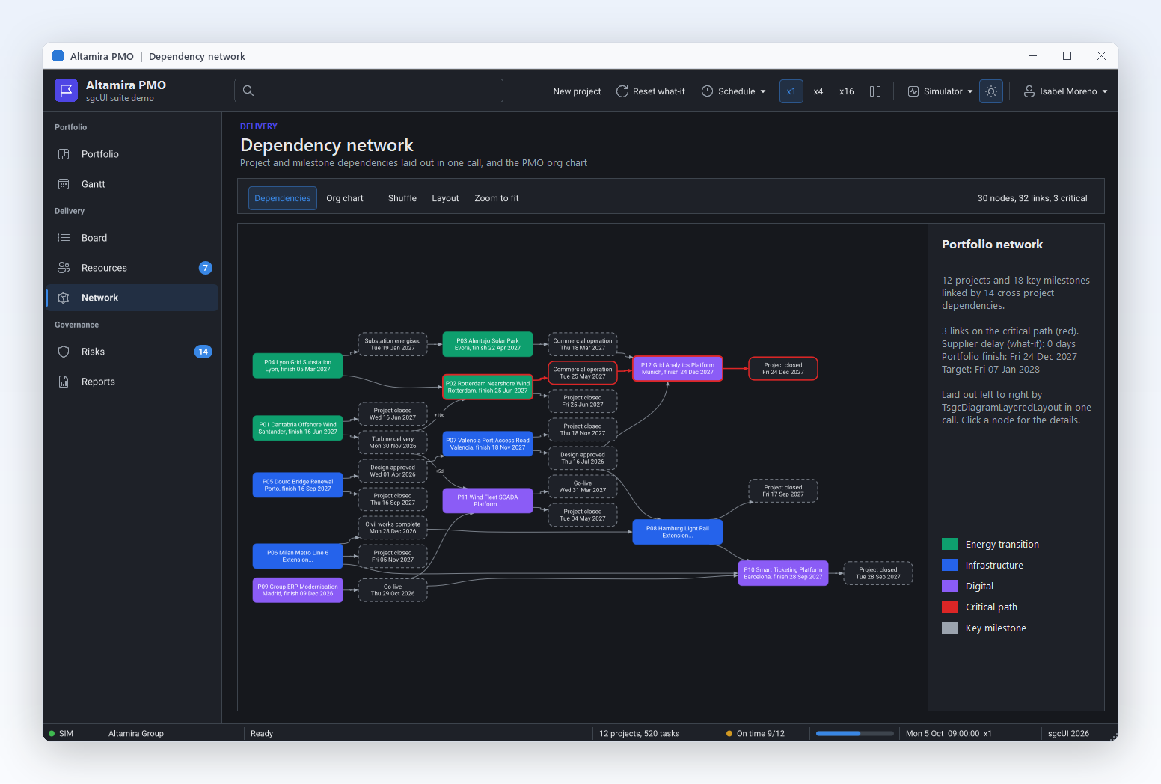Open the Reports page
Screen dimensions: 1161x784
(132, 382)
